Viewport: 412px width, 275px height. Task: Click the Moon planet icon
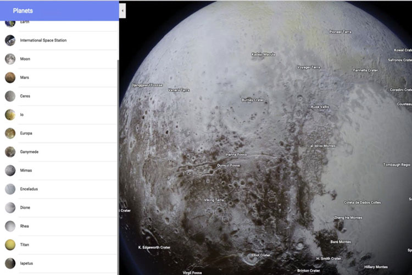click(10, 59)
